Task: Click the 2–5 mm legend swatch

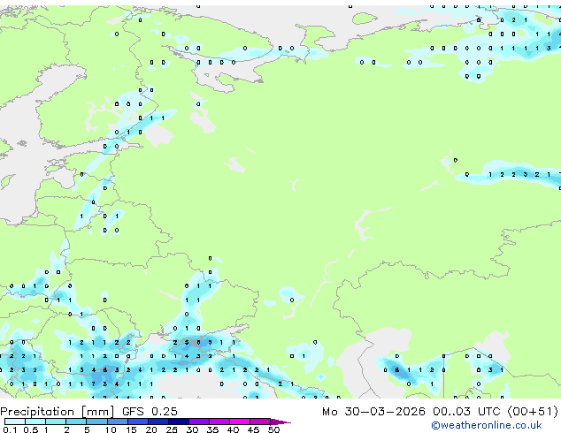Action: pyautogui.click(x=76, y=422)
